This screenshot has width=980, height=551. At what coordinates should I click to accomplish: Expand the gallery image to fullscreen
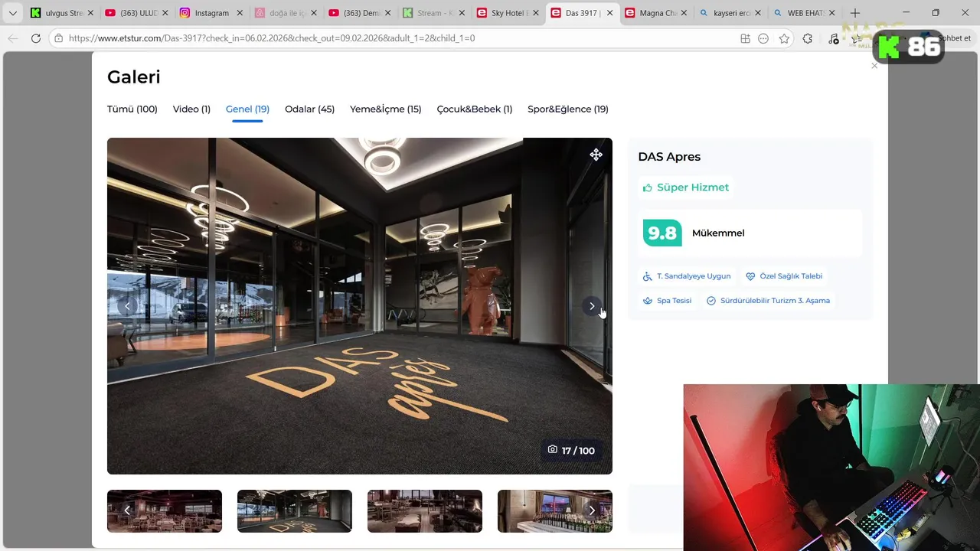coord(596,155)
